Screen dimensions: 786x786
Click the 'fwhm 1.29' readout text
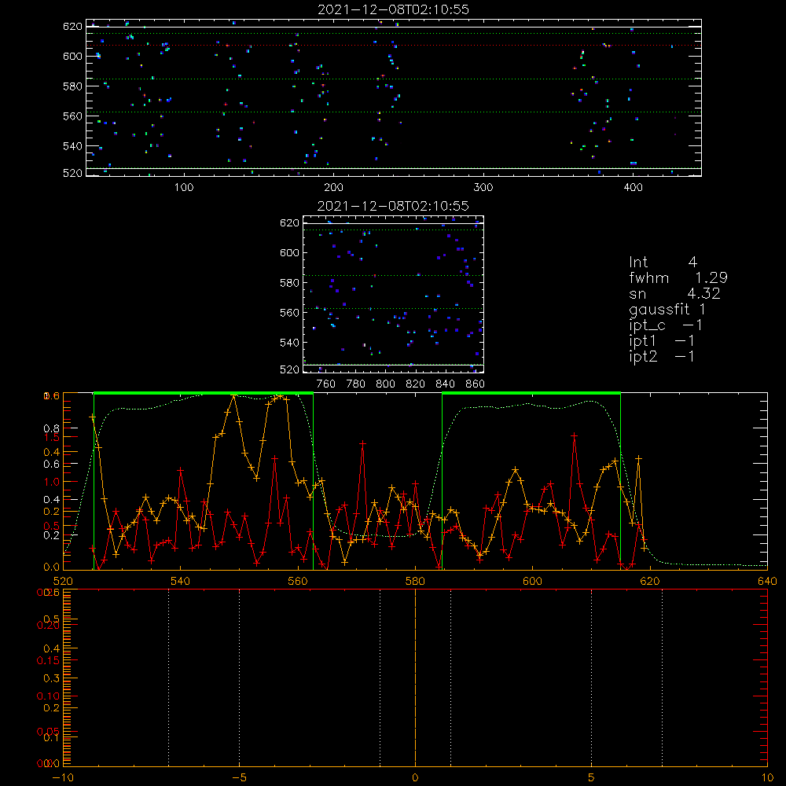point(678,278)
